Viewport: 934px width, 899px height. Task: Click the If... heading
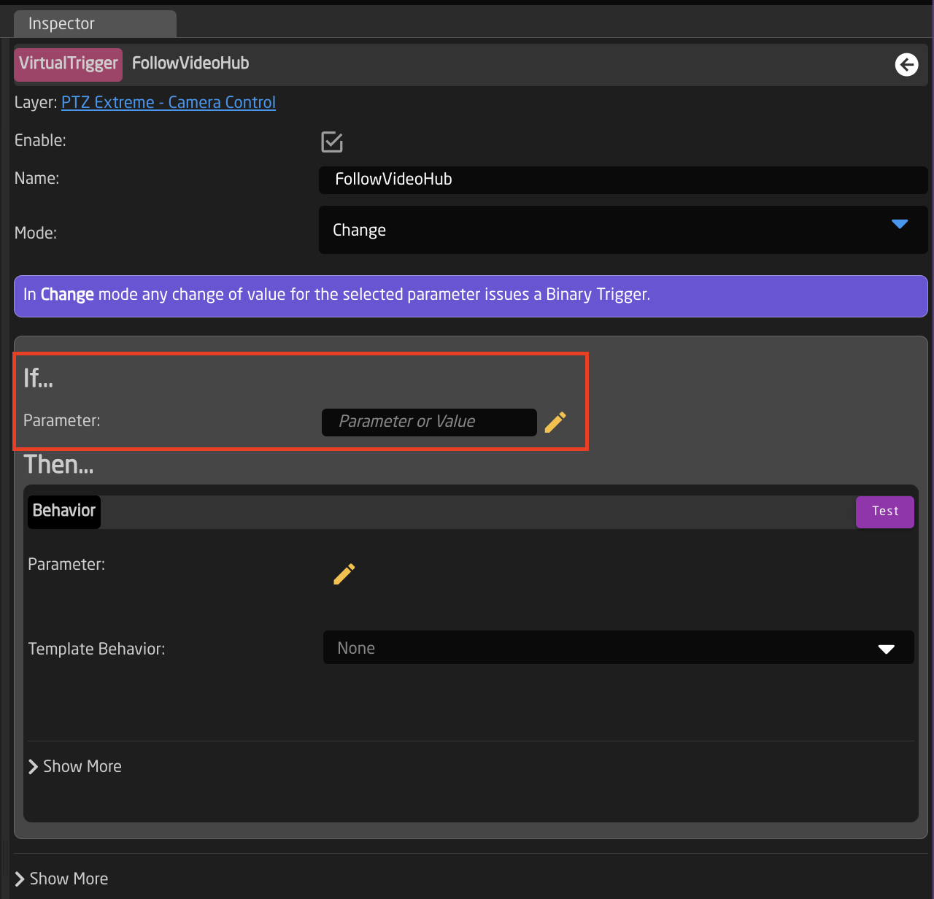pyautogui.click(x=38, y=378)
